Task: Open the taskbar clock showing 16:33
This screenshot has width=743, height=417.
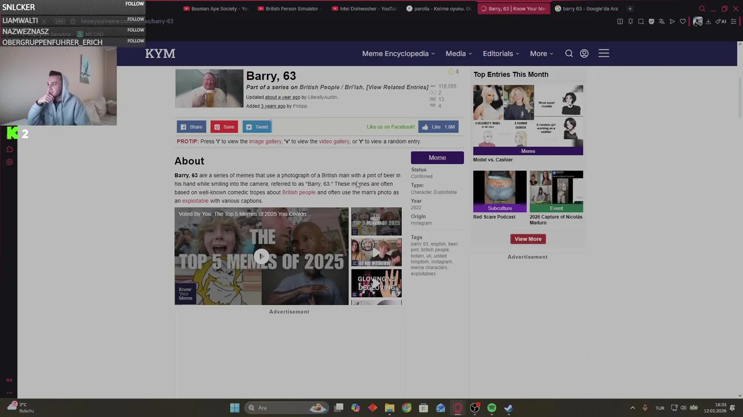Action: click(x=715, y=408)
